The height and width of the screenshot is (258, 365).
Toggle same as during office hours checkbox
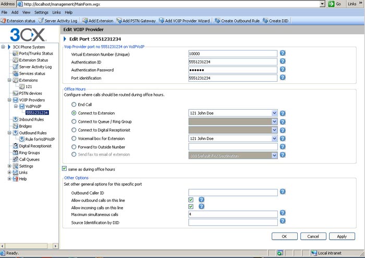pos(65,169)
